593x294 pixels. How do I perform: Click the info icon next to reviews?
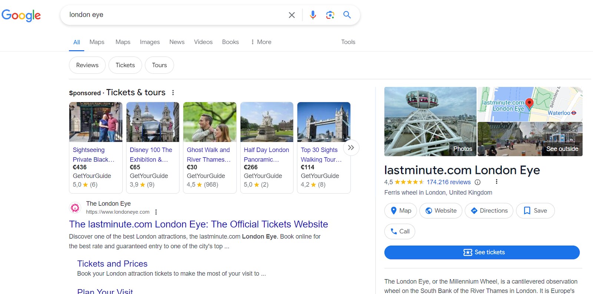click(478, 182)
